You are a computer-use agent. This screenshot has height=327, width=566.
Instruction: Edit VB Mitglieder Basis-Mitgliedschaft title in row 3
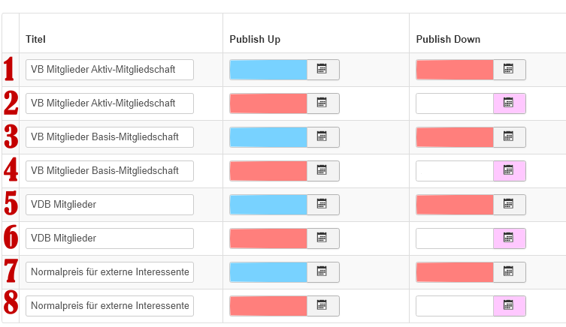tap(110, 137)
